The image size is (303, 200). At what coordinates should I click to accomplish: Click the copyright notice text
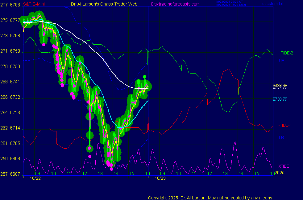tap(211, 198)
